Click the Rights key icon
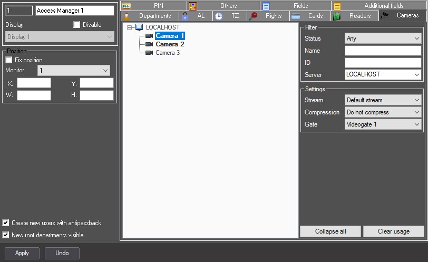Viewport: 428px width, 262px height. click(254, 16)
